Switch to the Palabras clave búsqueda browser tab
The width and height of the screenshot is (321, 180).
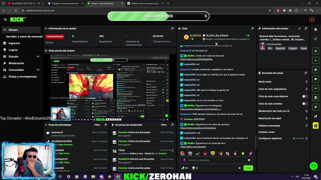[x=145, y=3]
